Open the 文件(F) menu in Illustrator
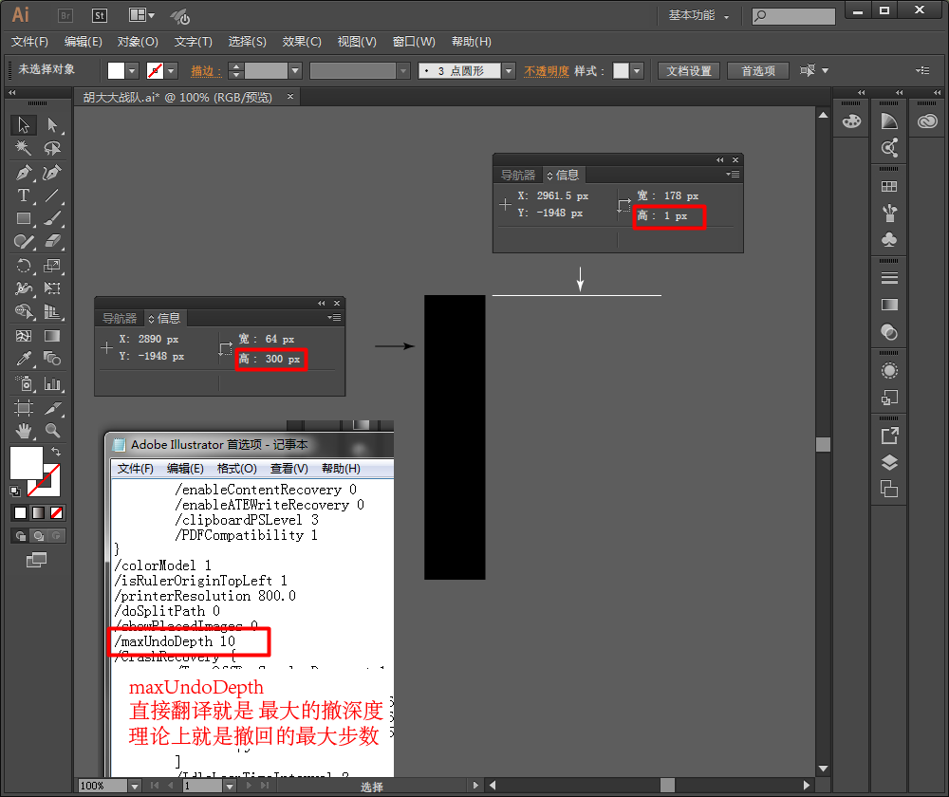This screenshot has width=949, height=797. 29,42
